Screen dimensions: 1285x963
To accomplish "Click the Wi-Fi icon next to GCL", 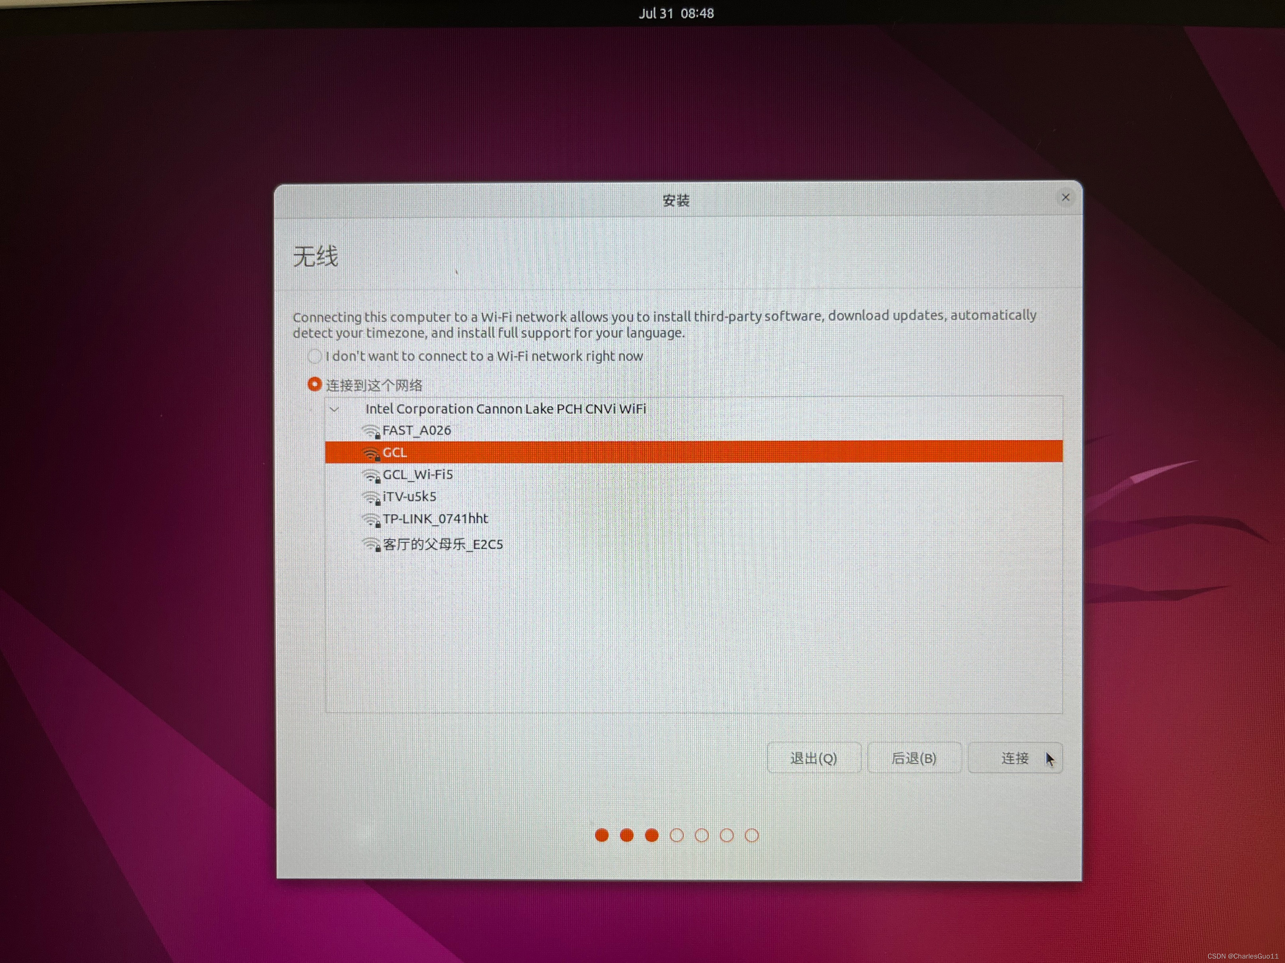I will pos(371,453).
